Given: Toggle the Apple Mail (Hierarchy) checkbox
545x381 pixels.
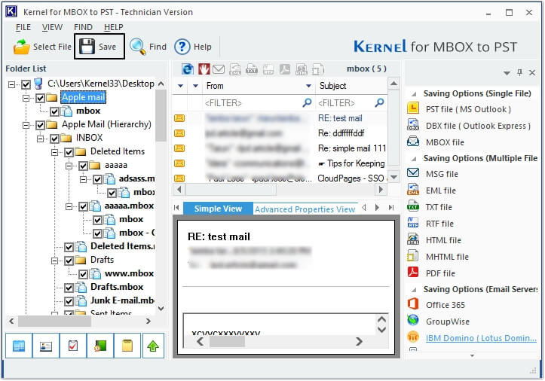Looking at the screenshot, I should click(x=40, y=125).
